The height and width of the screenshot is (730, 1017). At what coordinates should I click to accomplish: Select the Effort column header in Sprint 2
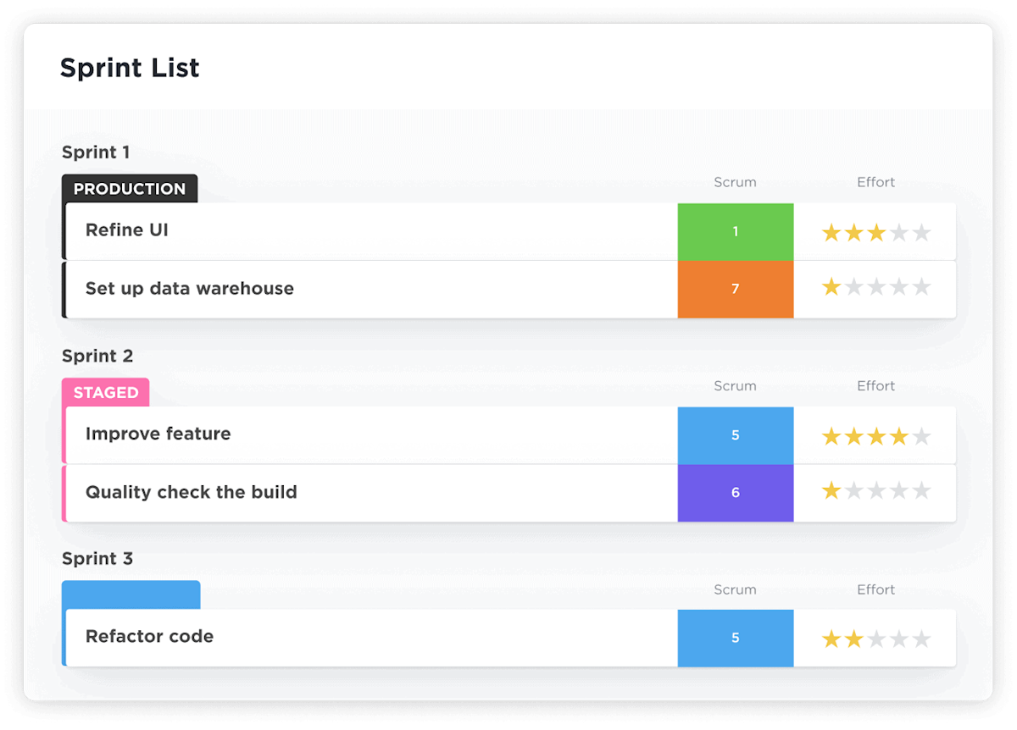coord(875,385)
